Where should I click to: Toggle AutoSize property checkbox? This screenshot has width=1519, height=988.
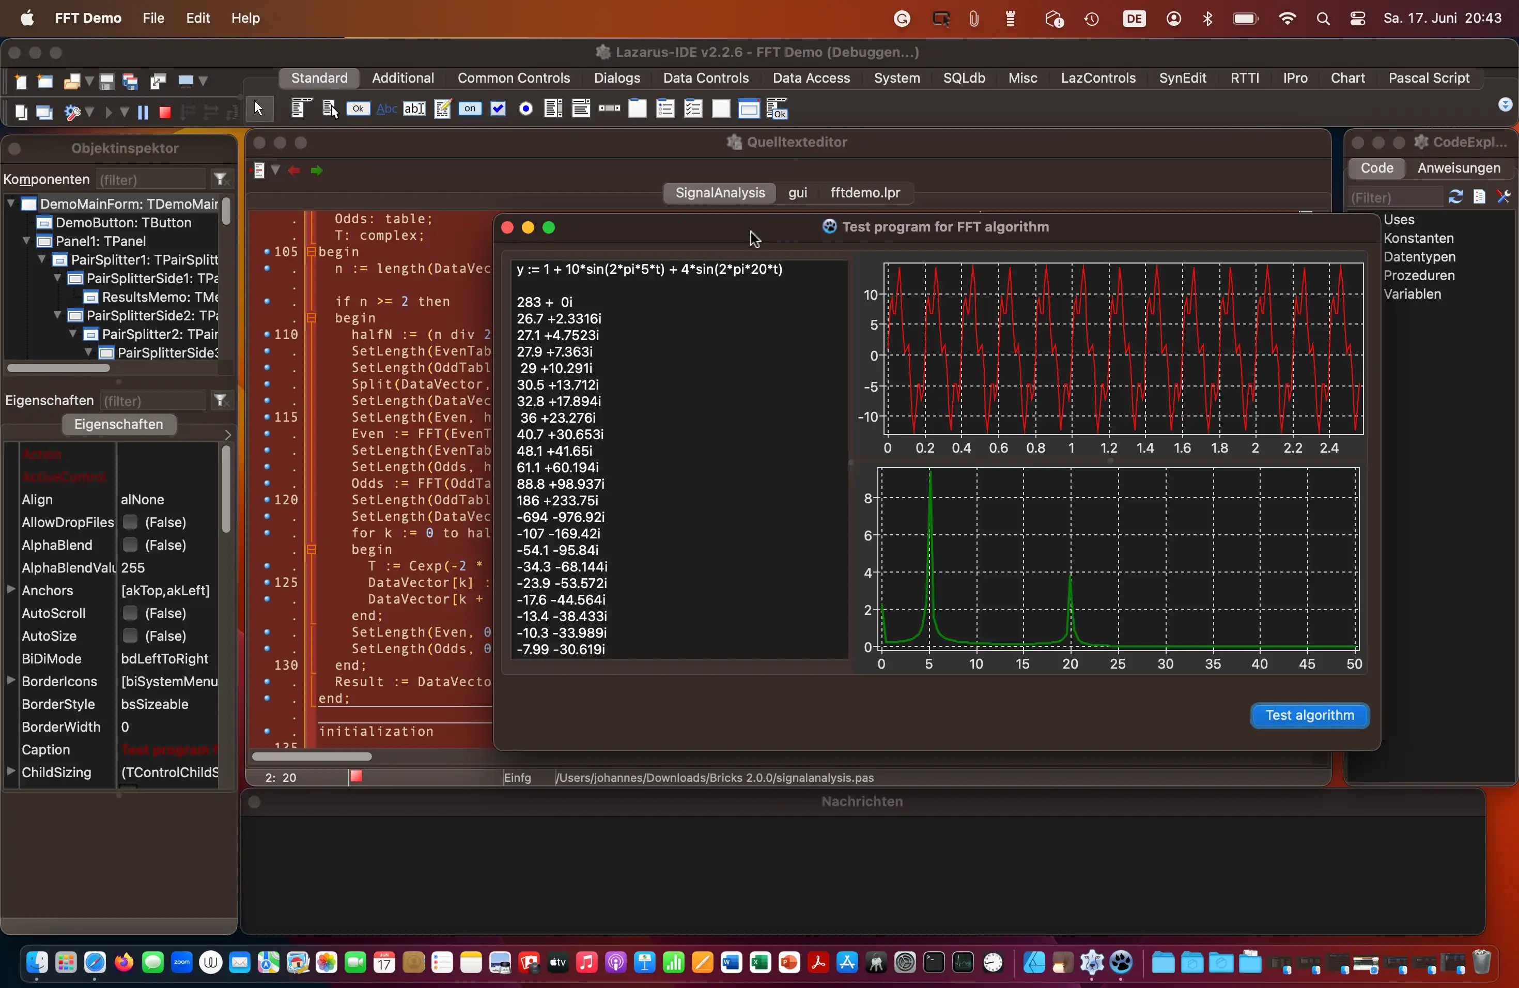pos(131,636)
